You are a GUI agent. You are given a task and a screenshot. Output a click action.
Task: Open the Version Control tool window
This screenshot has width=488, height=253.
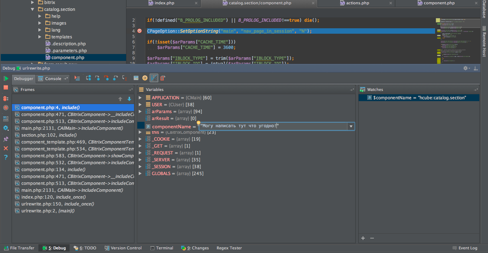(123, 248)
